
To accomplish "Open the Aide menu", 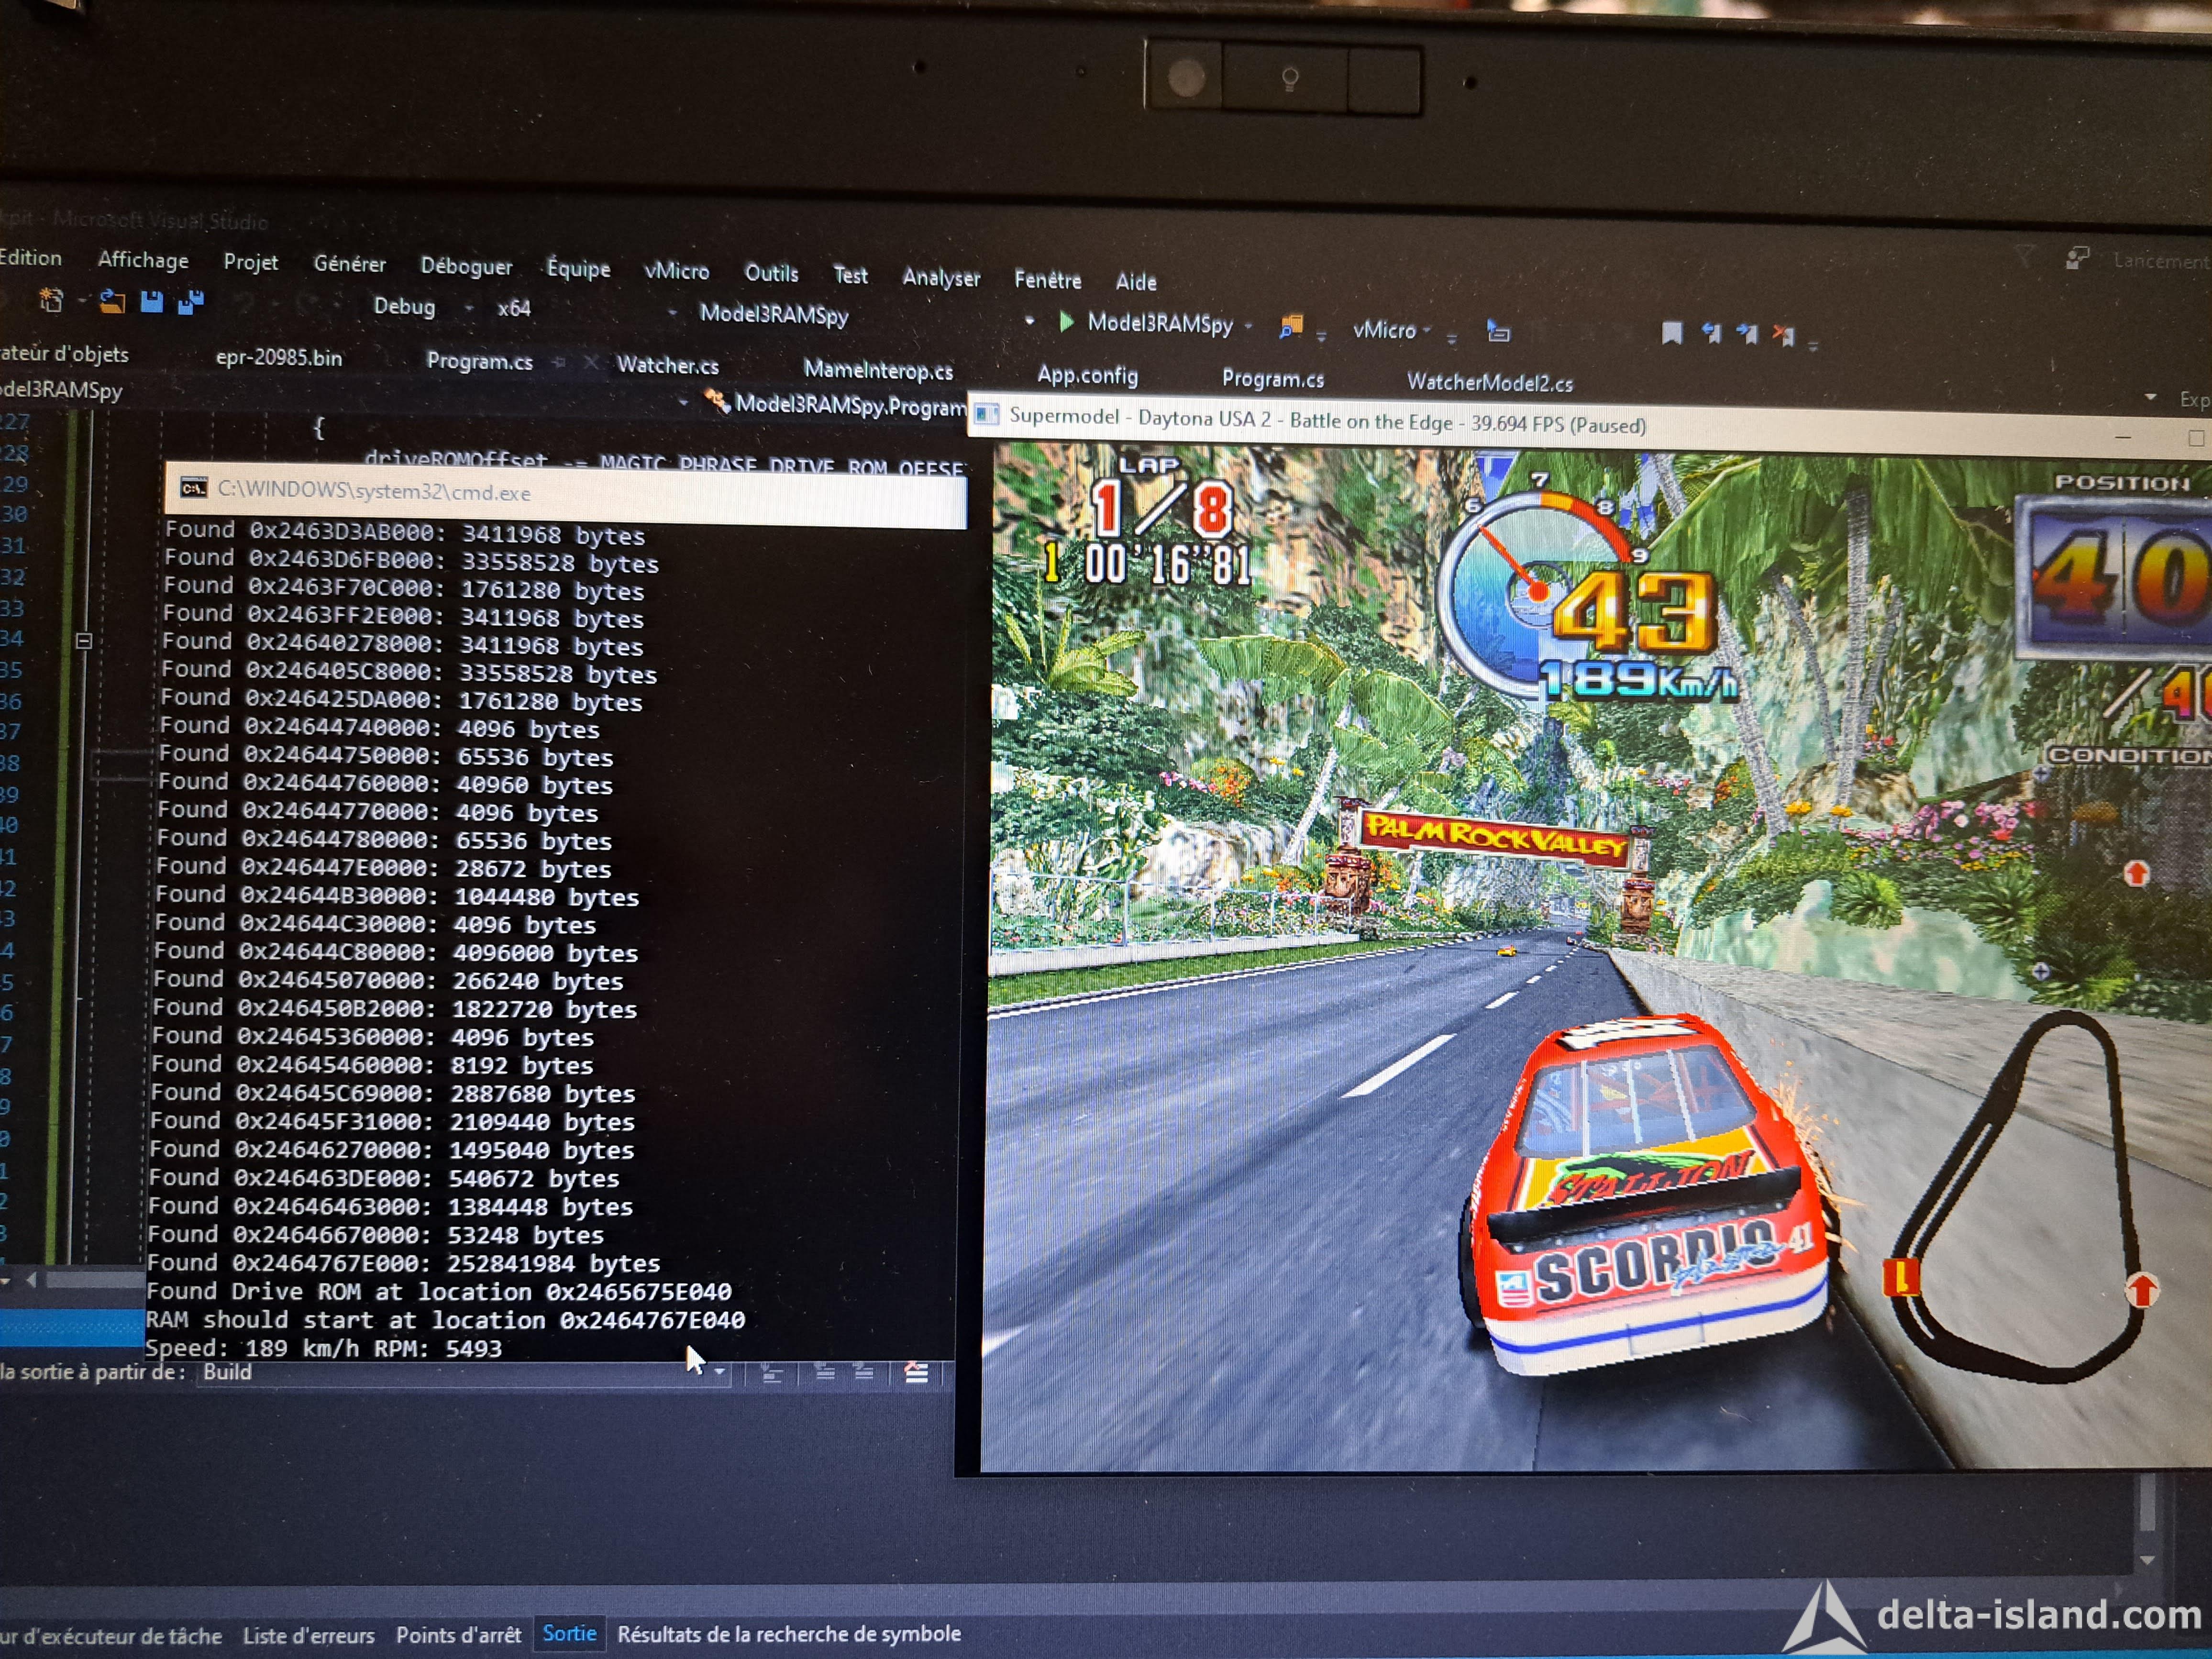I will point(1136,282).
